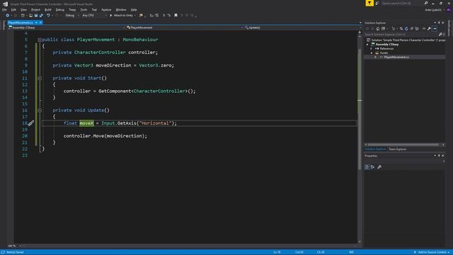The width and height of the screenshot is (453, 255).
Task: Open the Update() member navigation dropdown
Action: 303,28
